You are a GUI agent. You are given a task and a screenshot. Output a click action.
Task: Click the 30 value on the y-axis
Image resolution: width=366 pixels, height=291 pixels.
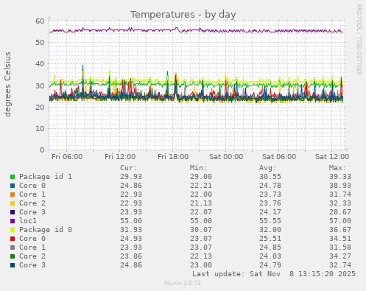[40, 85]
